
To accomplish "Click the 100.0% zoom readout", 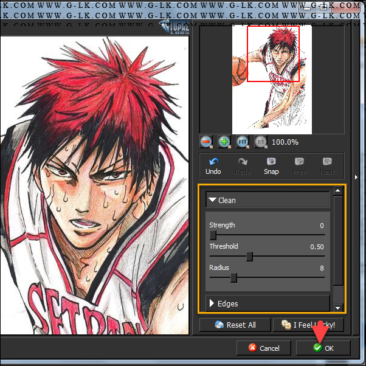I will click(x=285, y=142).
